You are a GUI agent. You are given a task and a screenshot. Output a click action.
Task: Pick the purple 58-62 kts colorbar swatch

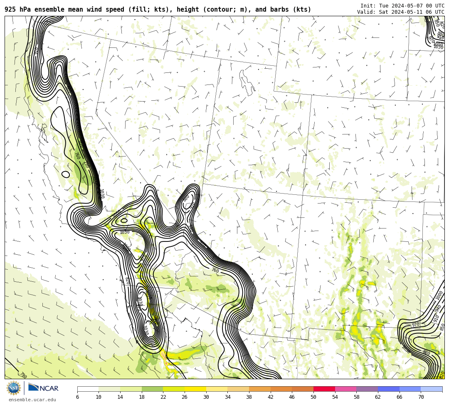click(x=367, y=389)
